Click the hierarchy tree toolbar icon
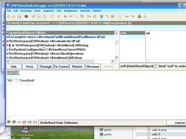 click(107, 16)
